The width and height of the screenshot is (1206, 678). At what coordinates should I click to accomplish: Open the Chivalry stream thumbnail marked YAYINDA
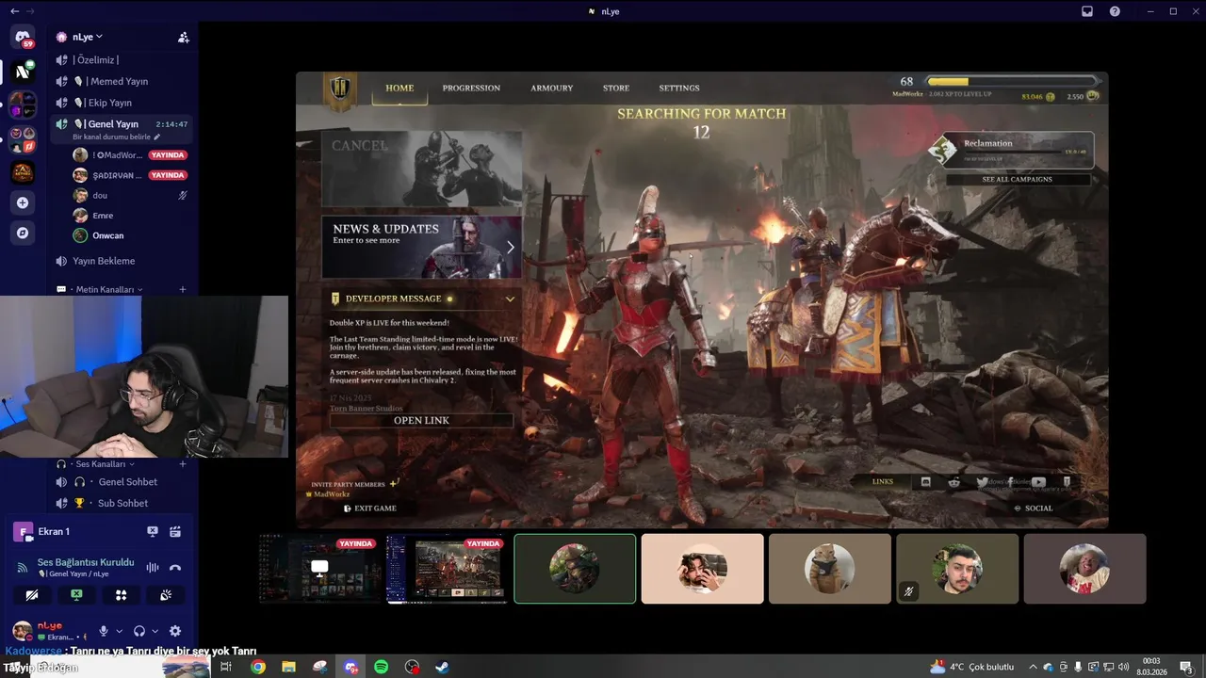447,569
